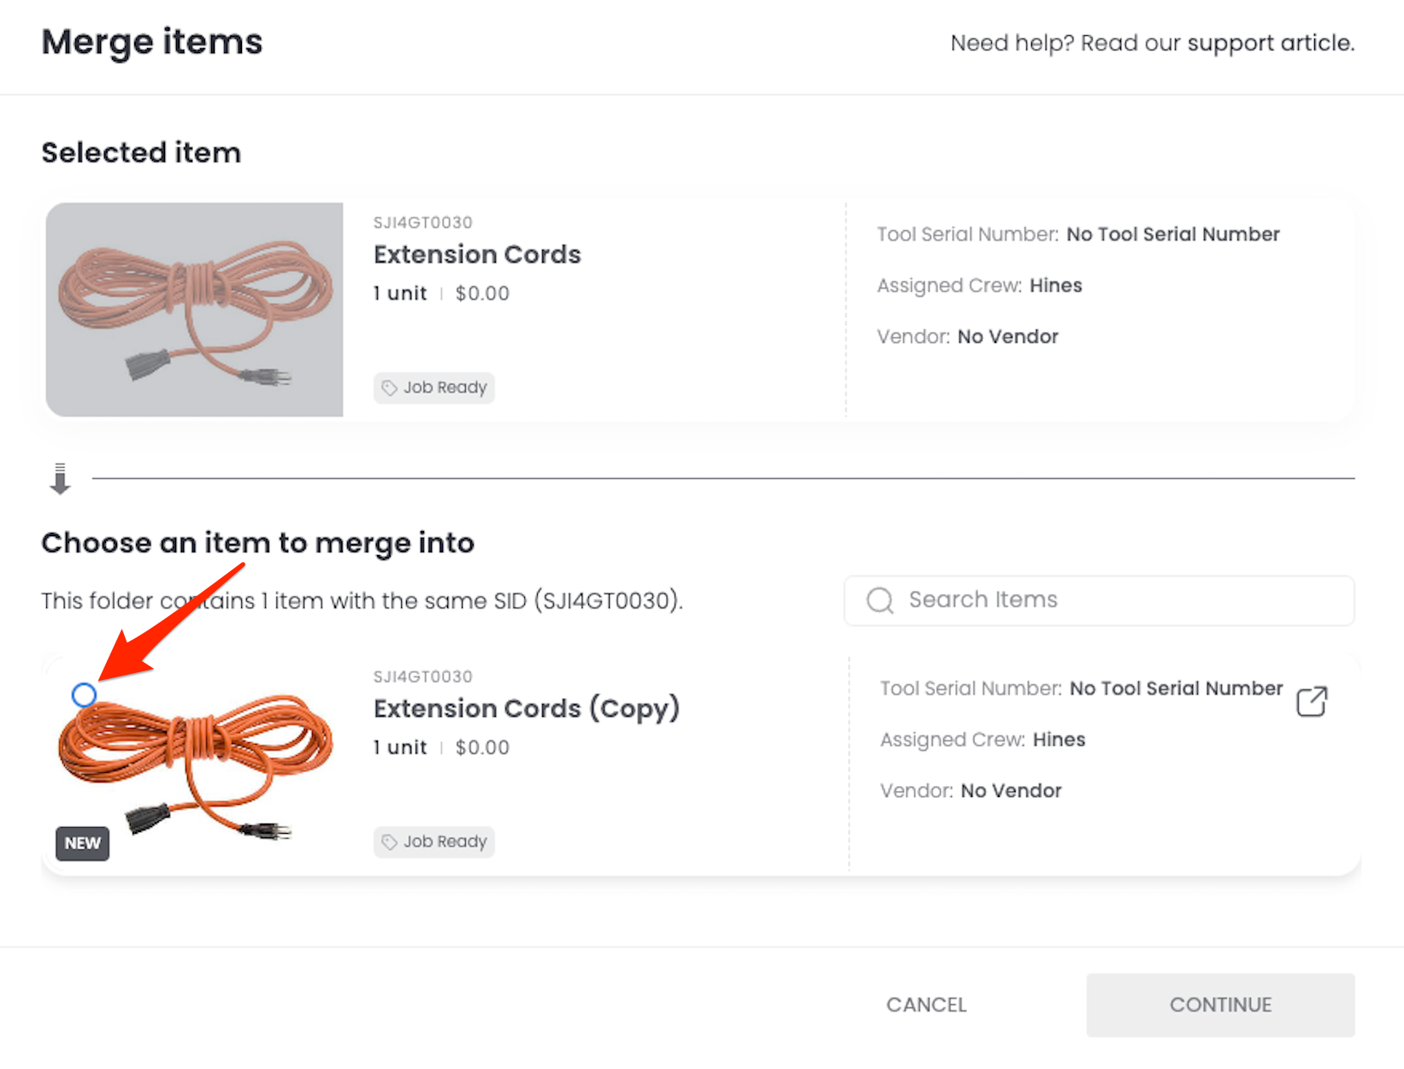Click the Job Ready tag on selected item
Image resolution: width=1404 pixels, height=1069 pixels.
tap(434, 387)
